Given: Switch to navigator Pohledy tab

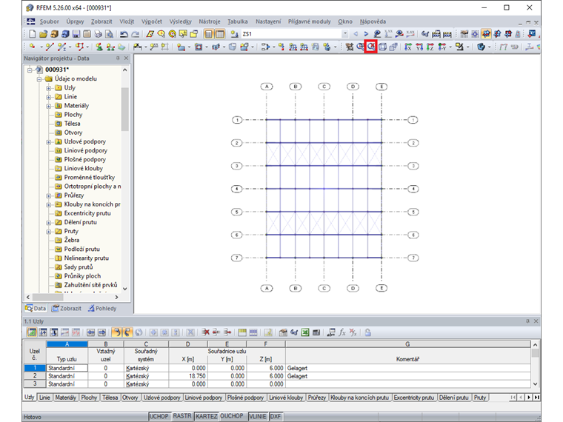Looking at the screenshot, I should [102, 308].
